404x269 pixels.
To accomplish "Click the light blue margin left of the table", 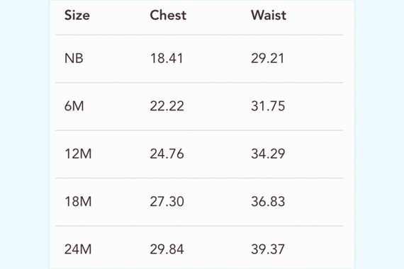I will pyautogui.click(x=24, y=134).
